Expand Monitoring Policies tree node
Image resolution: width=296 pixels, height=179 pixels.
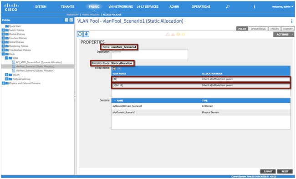(x=3, y=46)
